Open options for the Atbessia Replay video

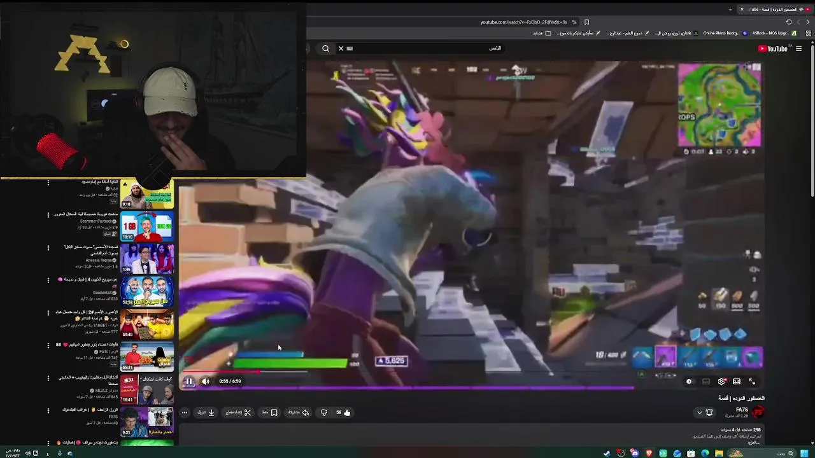[48, 247]
